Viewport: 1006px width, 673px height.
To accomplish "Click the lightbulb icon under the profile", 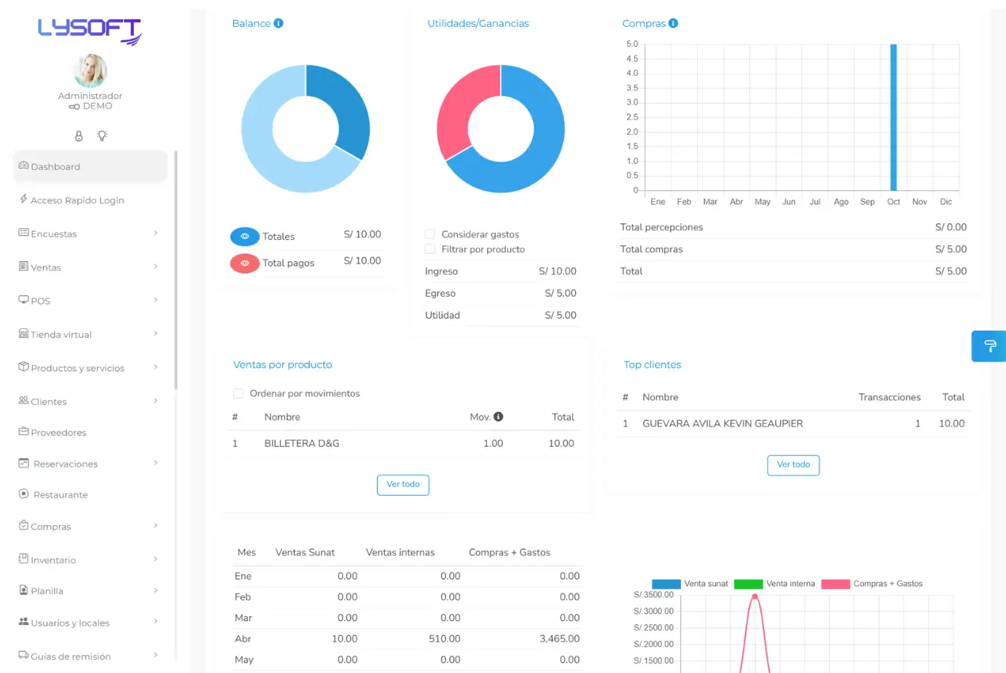I will click(x=102, y=136).
